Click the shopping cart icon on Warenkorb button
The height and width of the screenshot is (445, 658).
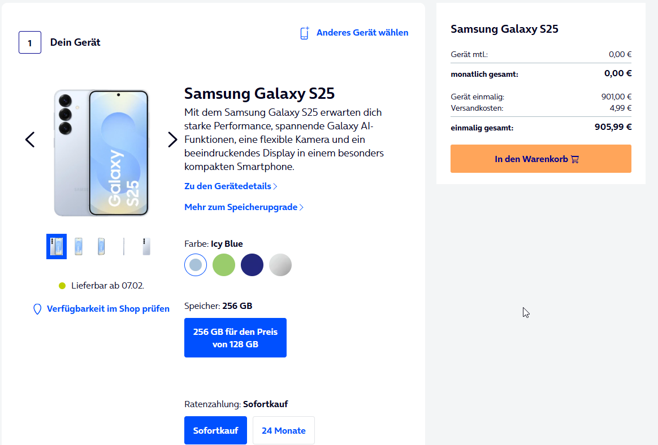[575, 159]
